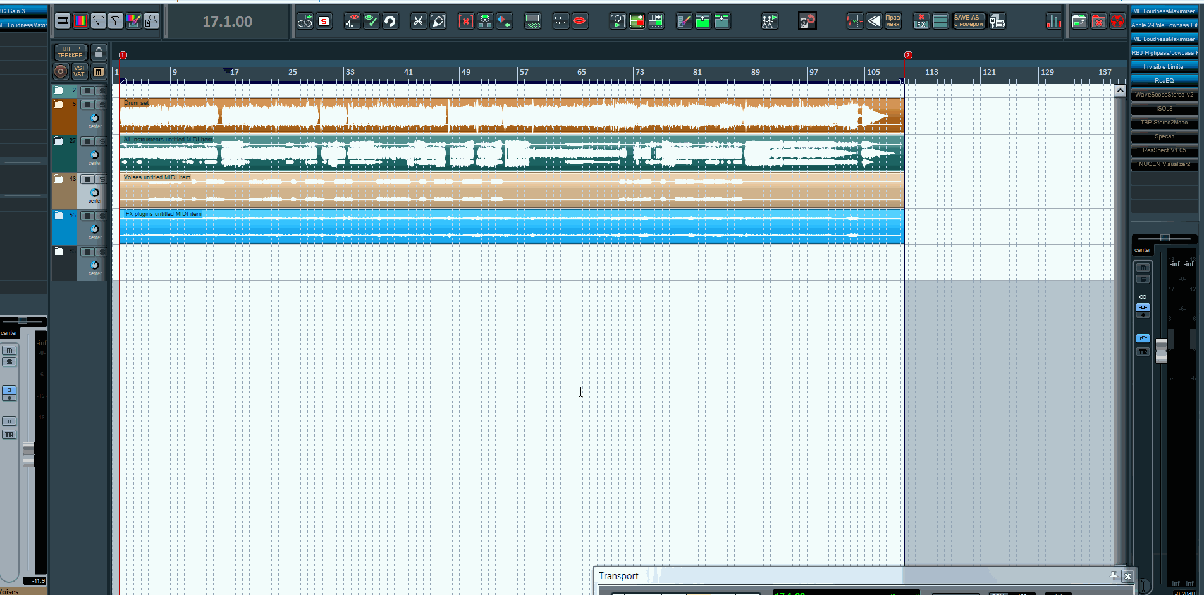Click the VST VSTi button
Screen dimensions: 1204x595
[80, 71]
